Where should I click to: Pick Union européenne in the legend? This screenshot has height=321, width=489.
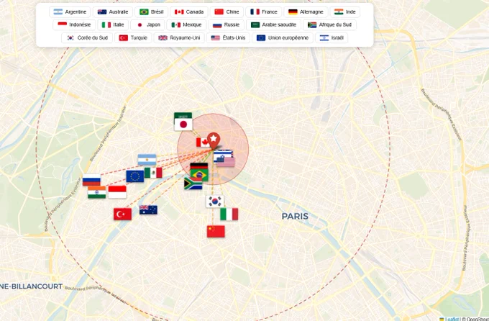[x=283, y=37]
